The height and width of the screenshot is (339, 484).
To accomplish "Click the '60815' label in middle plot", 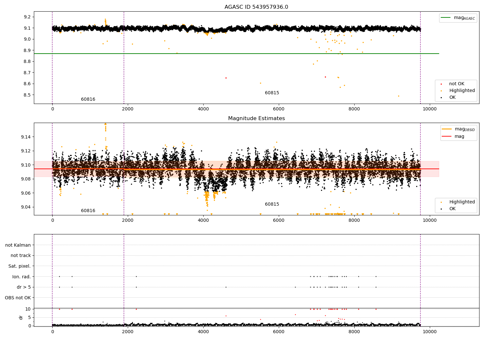I will (272, 204).
